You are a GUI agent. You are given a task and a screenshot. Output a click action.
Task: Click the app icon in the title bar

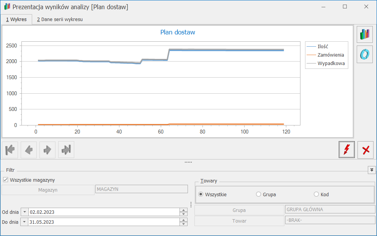7,7
